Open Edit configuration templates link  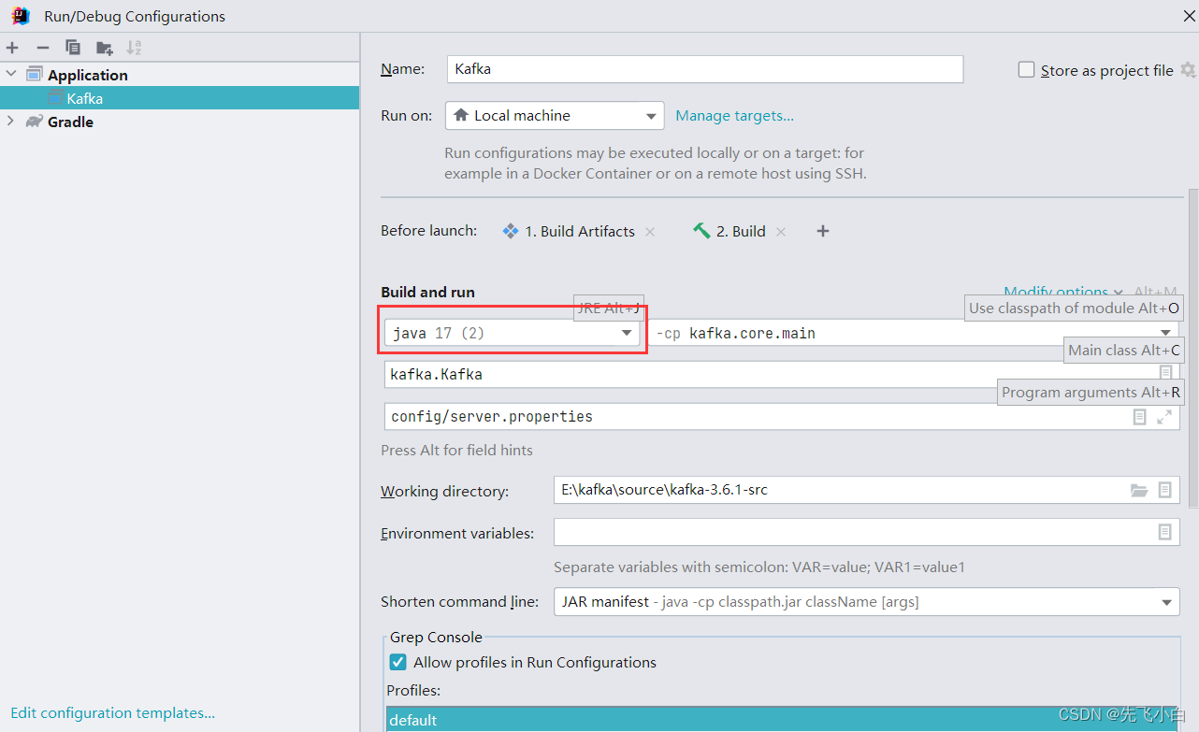click(113, 712)
